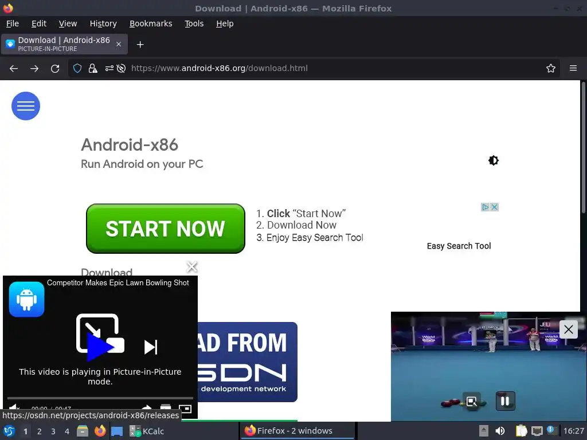Close the Picture-in-Picture video window
587x440 pixels.
568,329
